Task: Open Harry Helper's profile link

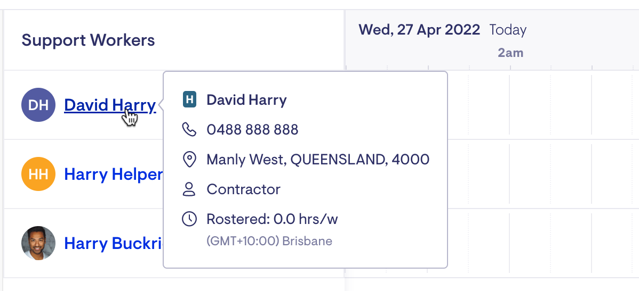Action: pyautogui.click(x=114, y=174)
